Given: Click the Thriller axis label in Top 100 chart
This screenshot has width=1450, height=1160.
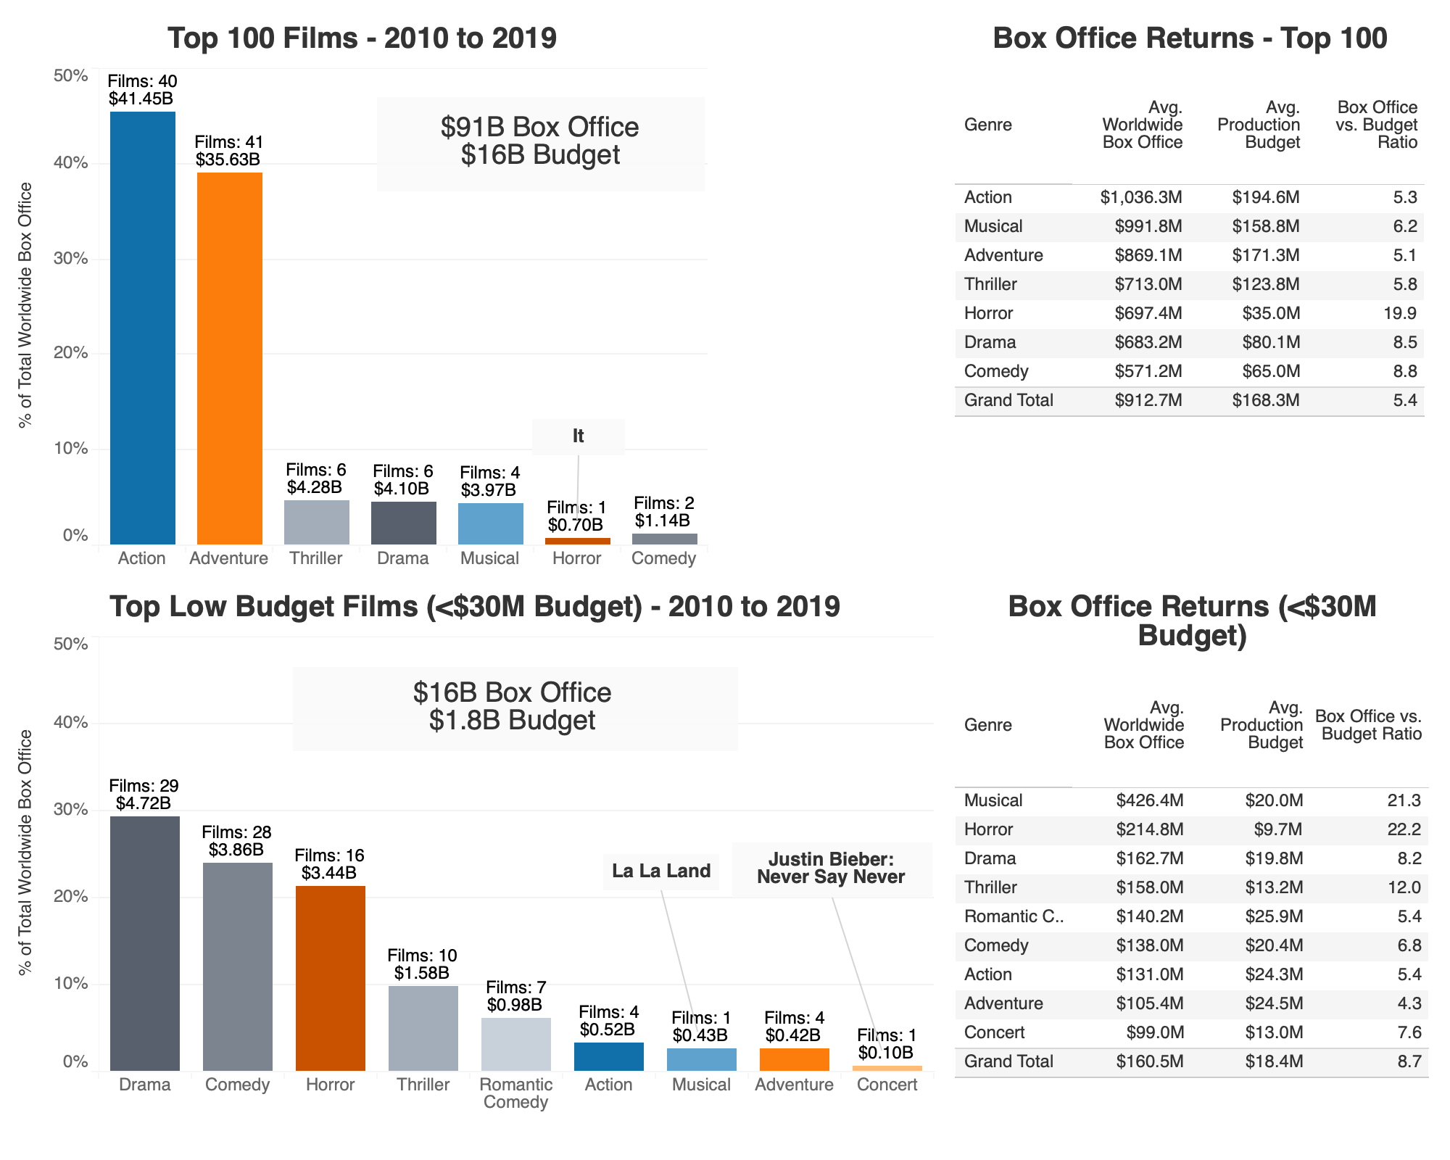Looking at the screenshot, I should [316, 558].
